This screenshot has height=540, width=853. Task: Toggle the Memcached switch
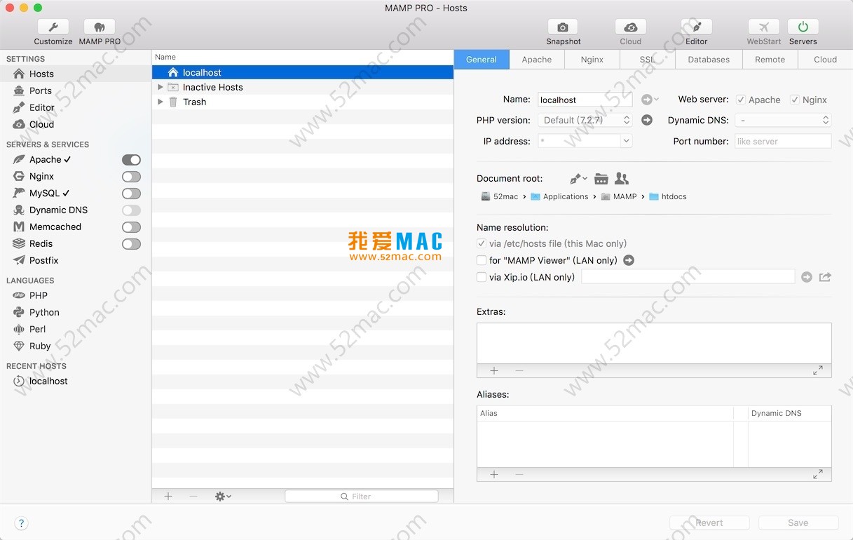click(131, 227)
